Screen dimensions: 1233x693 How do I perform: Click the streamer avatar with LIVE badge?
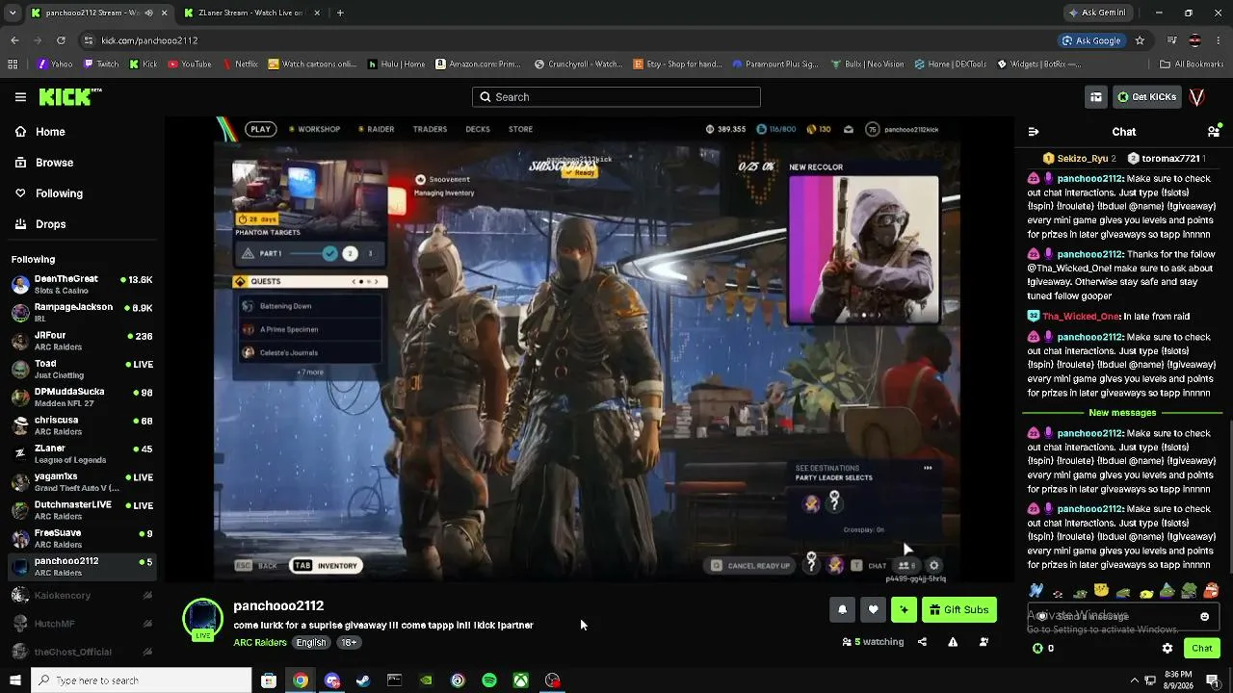tap(203, 620)
